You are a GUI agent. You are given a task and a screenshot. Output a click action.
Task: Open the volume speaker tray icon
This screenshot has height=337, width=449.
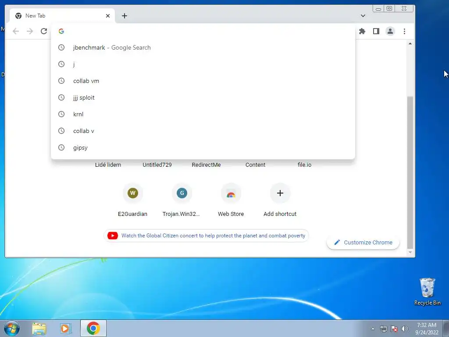click(x=405, y=329)
